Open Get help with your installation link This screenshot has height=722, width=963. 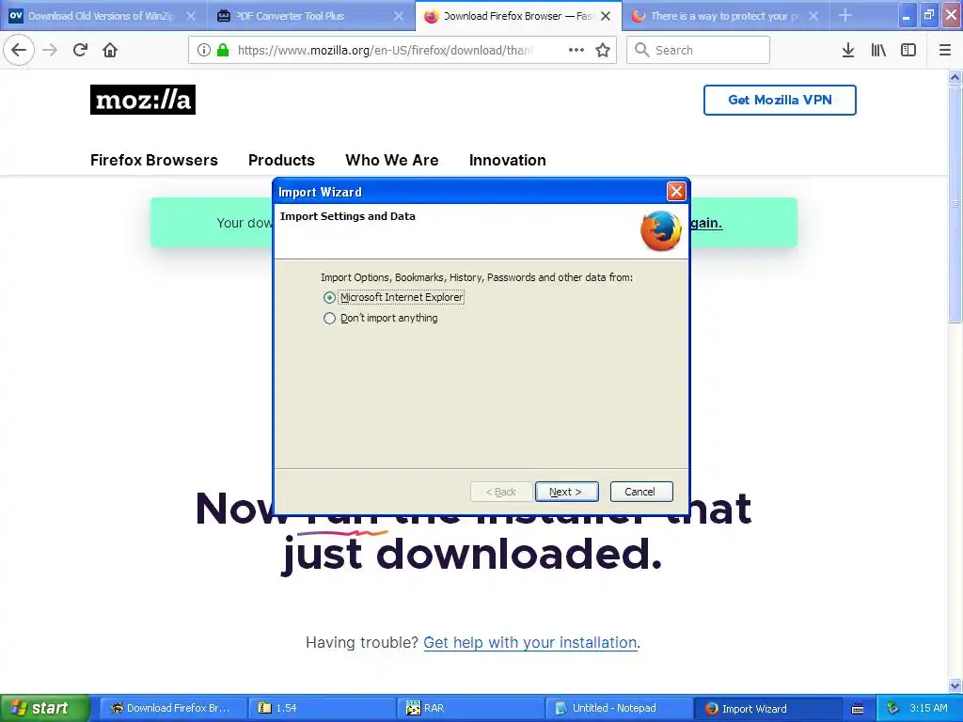point(530,643)
